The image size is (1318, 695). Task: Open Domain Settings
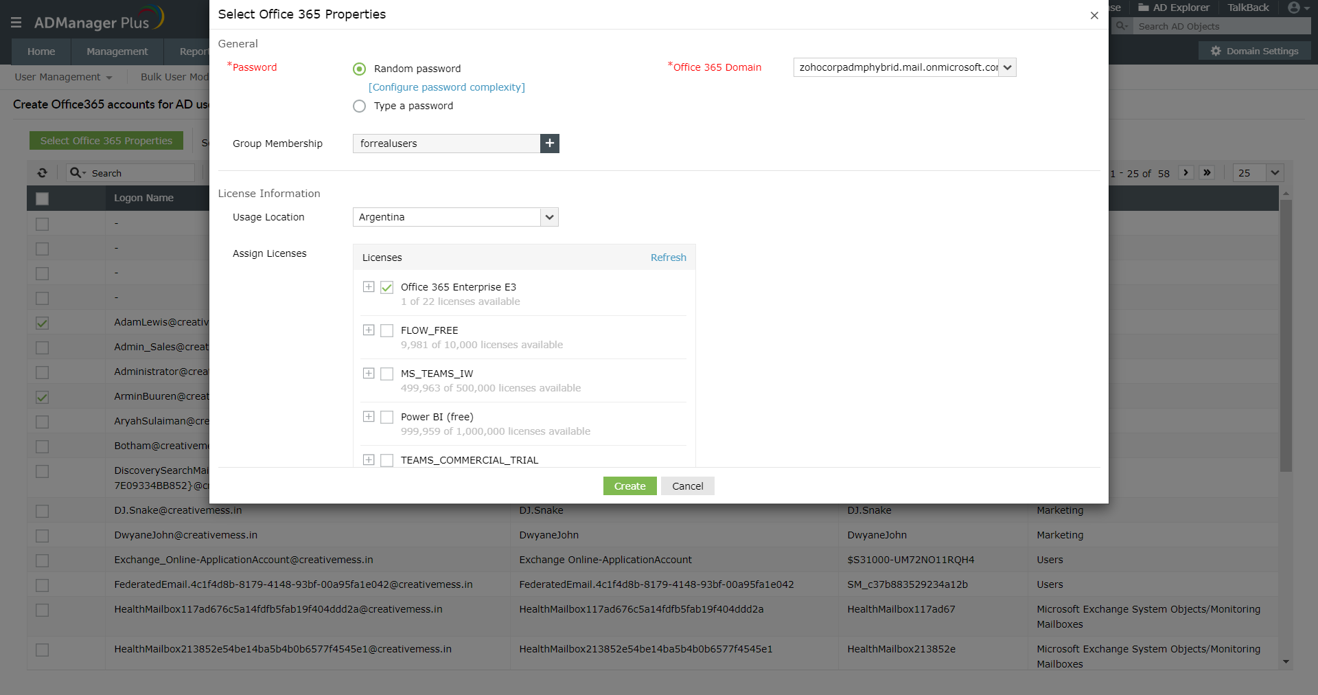pos(1255,51)
